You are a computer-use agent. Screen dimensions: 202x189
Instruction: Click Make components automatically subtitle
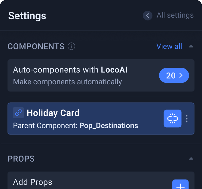click(x=68, y=82)
